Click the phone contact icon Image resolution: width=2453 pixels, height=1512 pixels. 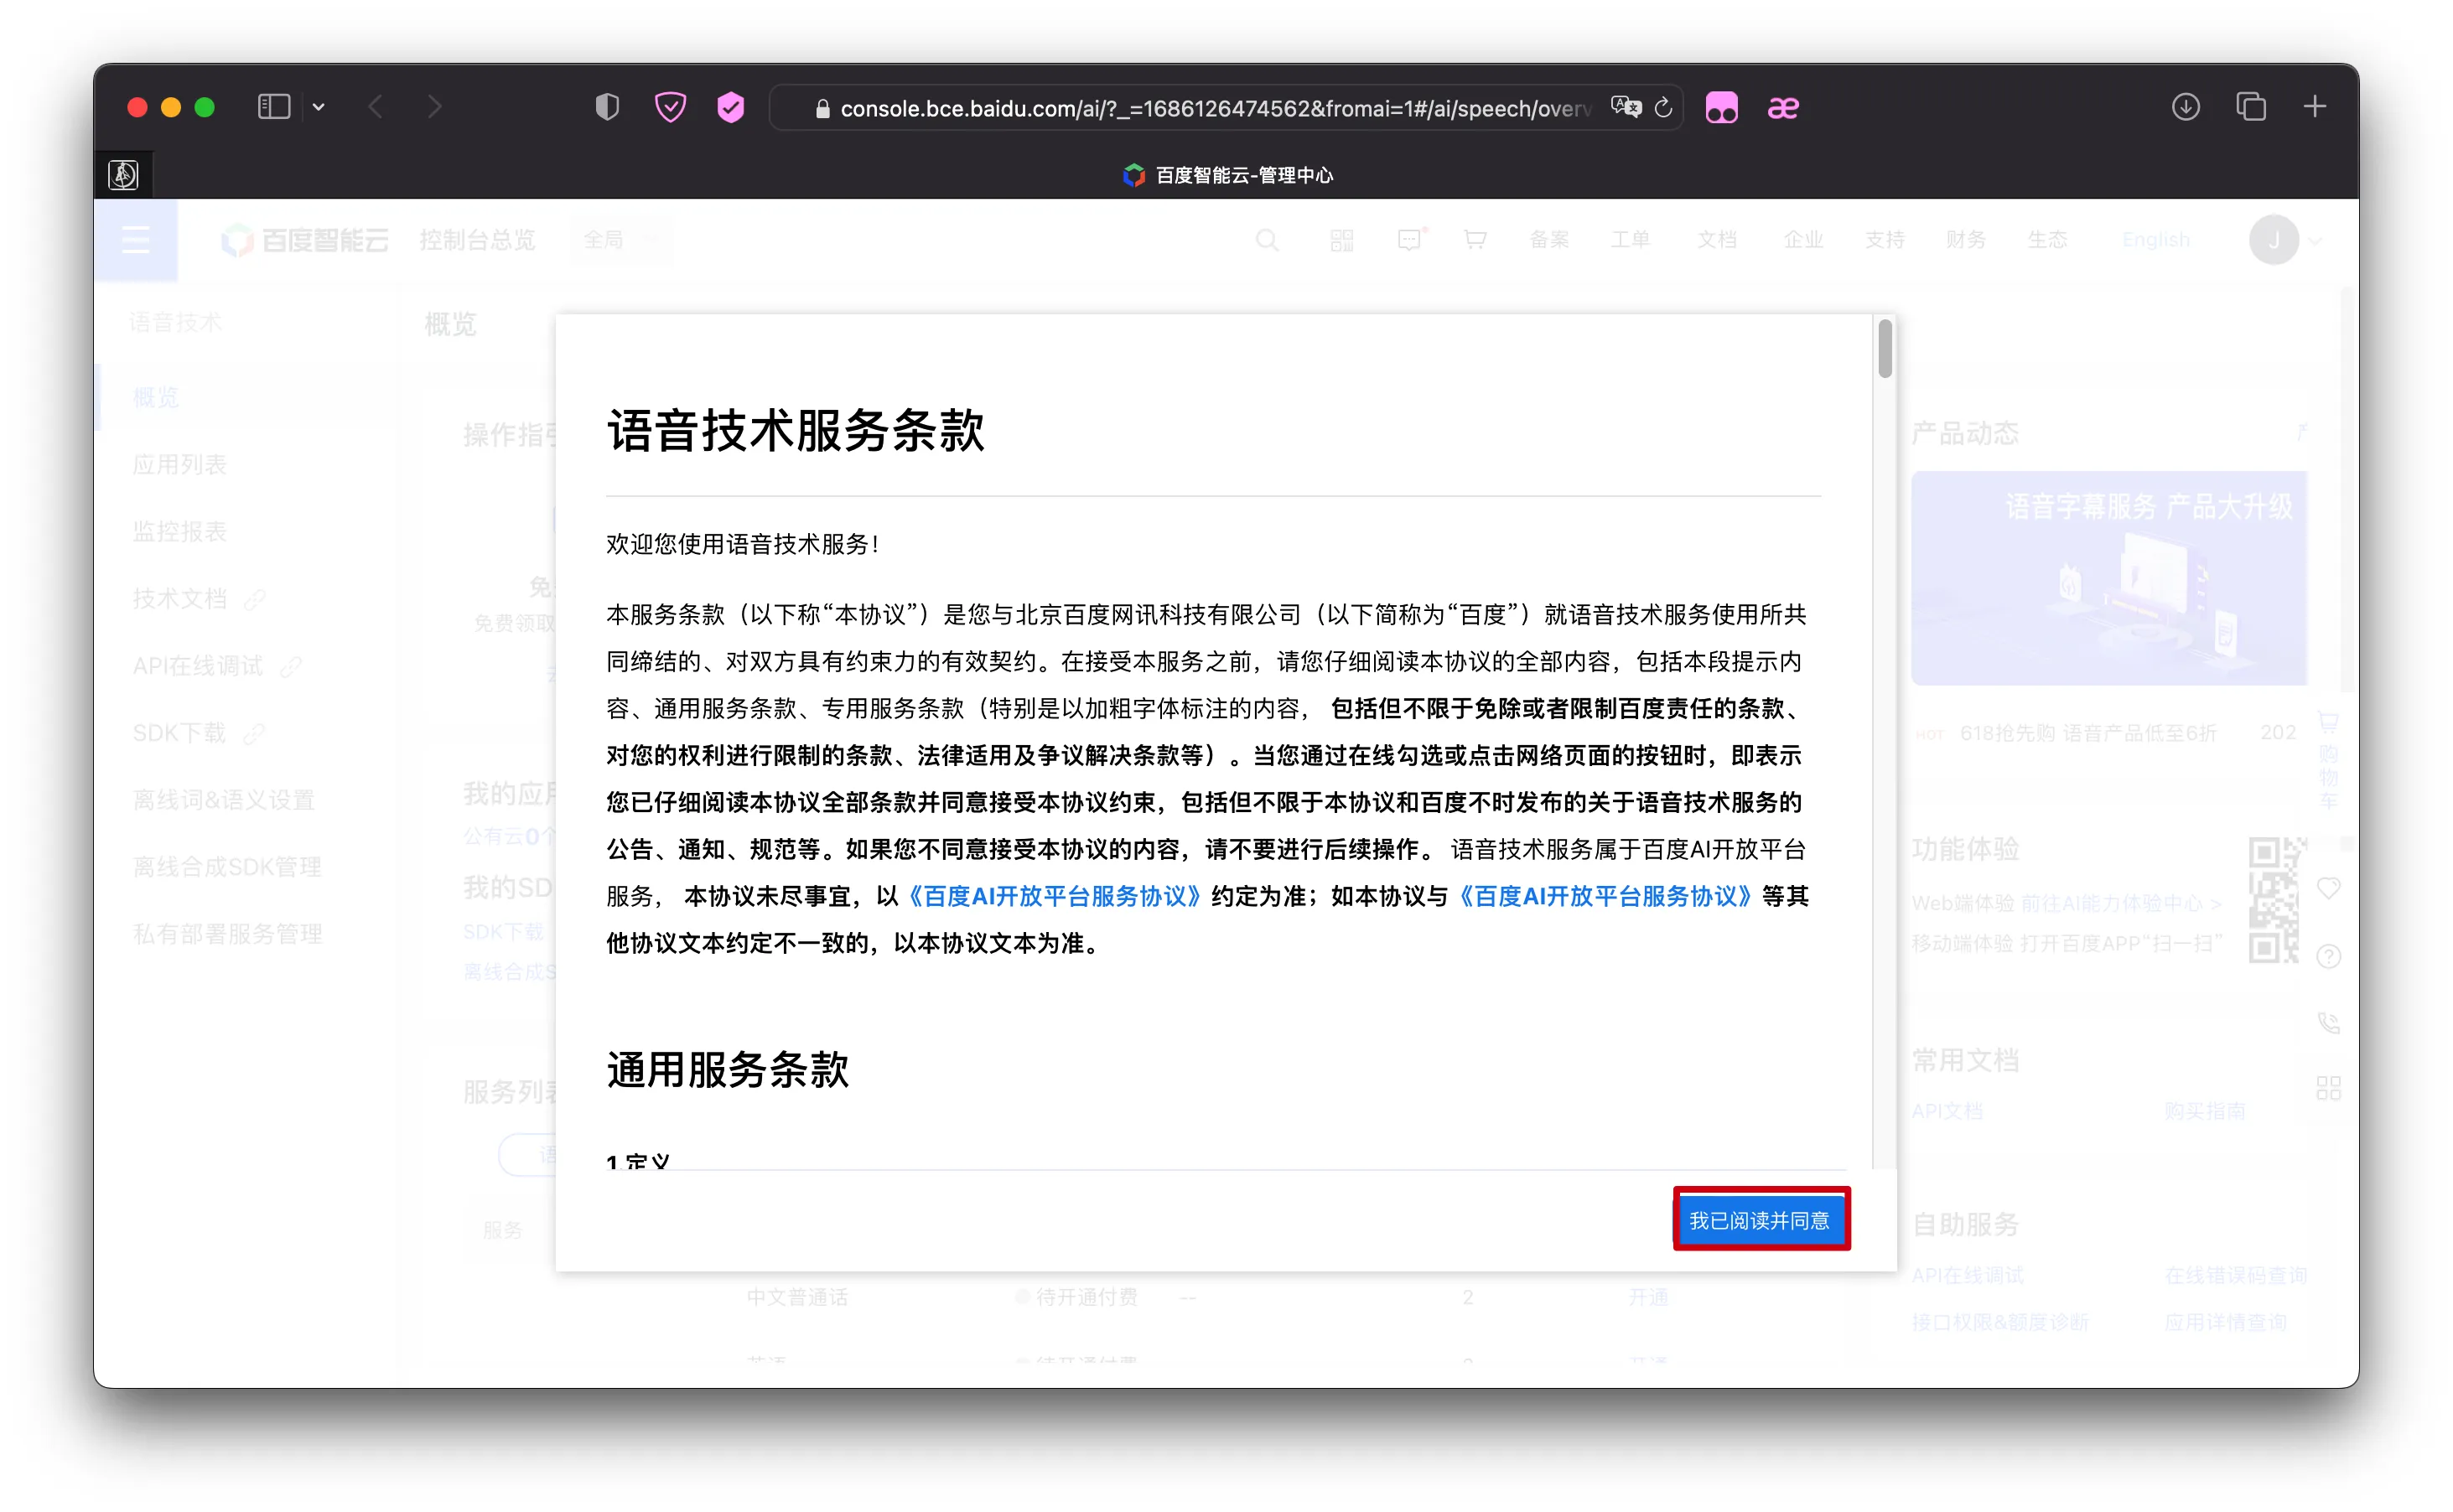pos(2328,1023)
